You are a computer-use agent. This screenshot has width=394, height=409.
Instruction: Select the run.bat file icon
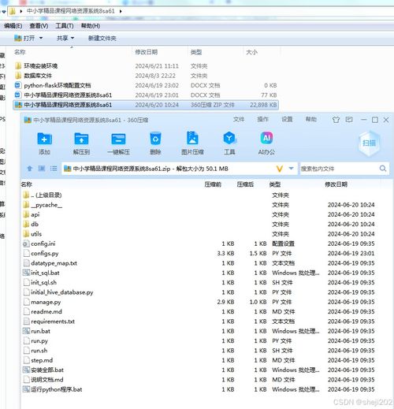tap(26, 331)
